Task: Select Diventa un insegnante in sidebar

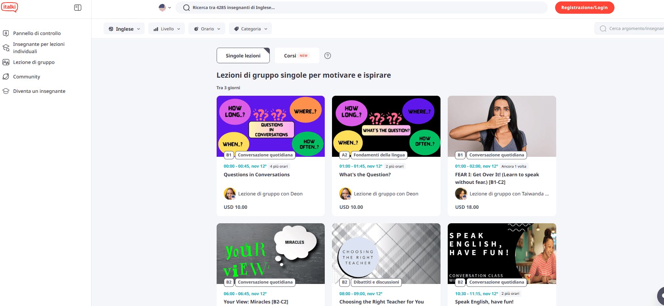Action: [x=39, y=91]
